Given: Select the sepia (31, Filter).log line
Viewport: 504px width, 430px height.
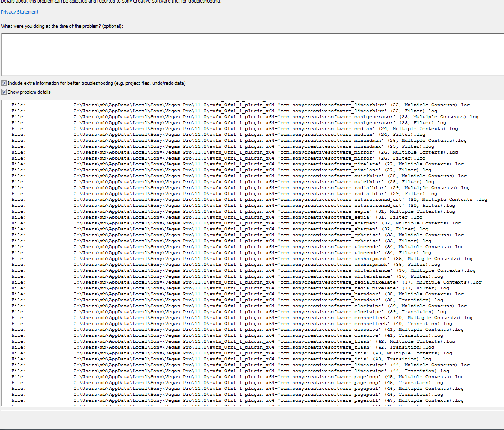Looking at the screenshot, I should coord(217,217).
